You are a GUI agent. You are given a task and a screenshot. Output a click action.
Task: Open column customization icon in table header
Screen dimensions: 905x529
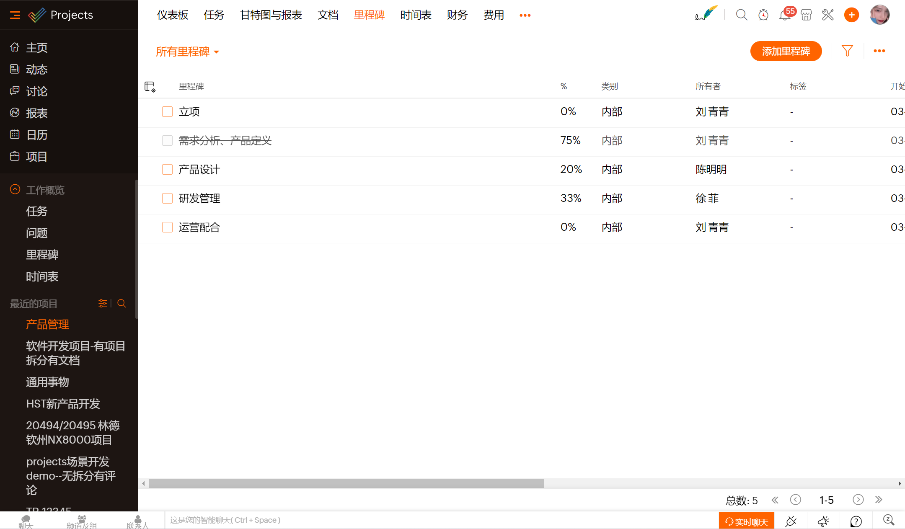coord(150,87)
